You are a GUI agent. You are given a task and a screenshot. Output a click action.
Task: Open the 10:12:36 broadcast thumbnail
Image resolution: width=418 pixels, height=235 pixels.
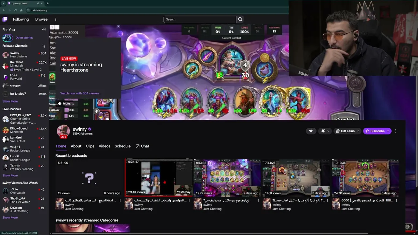[x=365, y=178]
